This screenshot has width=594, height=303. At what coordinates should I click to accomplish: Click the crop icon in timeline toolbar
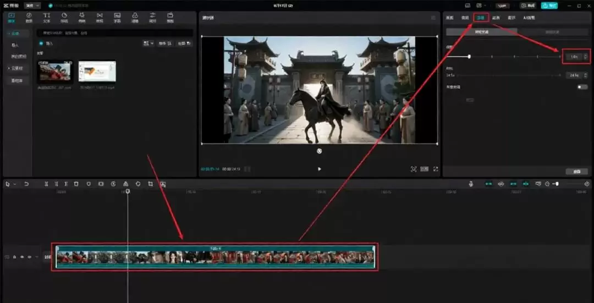pyautogui.click(x=150, y=184)
